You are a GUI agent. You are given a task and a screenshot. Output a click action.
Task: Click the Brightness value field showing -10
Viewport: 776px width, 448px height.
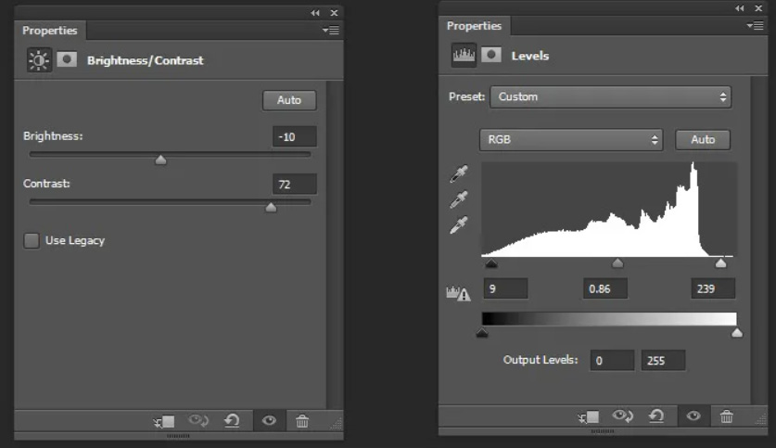pos(295,136)
